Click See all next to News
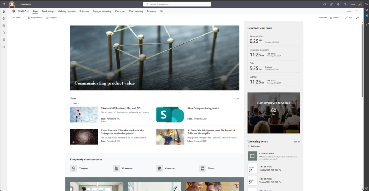Viewport: 369px width, 191px height. [236, 99]
